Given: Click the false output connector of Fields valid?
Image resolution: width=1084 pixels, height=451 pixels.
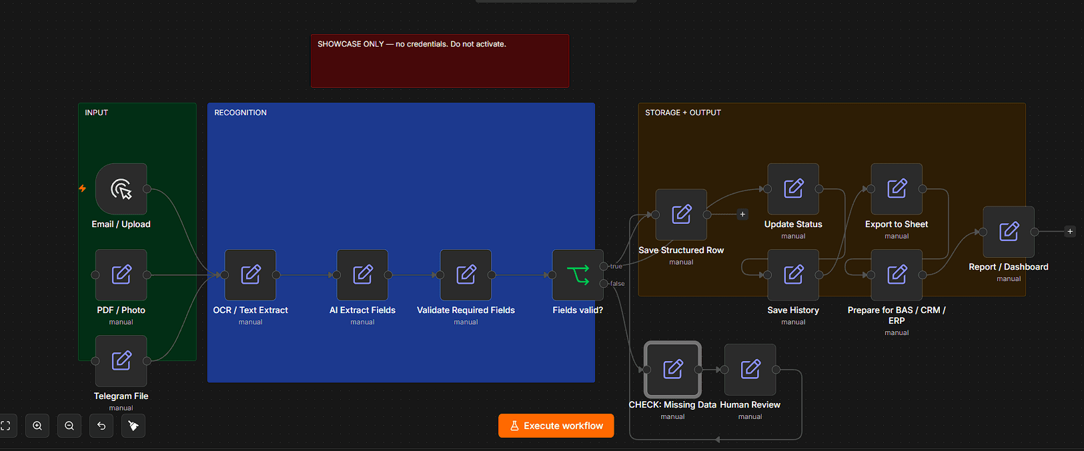Looking at the screenshot, I should (604, 284).
